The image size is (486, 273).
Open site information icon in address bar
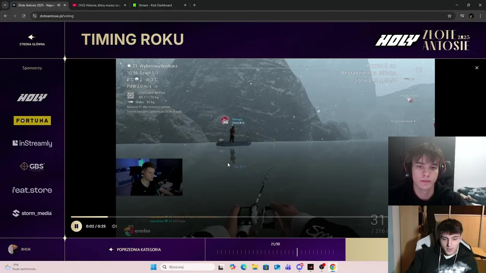(35, 16)
